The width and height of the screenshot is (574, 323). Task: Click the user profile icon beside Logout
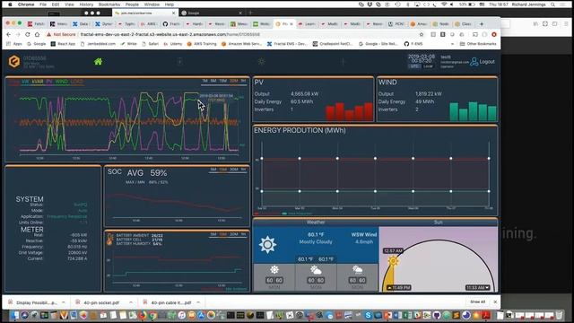(474, 62)
